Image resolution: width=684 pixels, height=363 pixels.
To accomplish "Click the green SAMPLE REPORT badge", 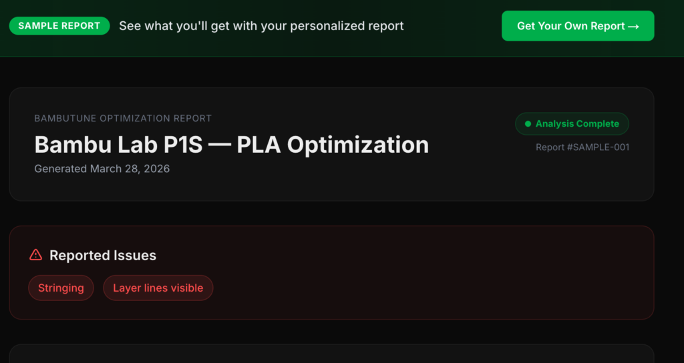I will click(59, 26).
